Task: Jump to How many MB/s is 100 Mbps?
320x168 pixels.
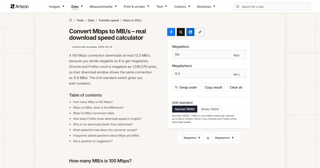Action: point(93,102)
